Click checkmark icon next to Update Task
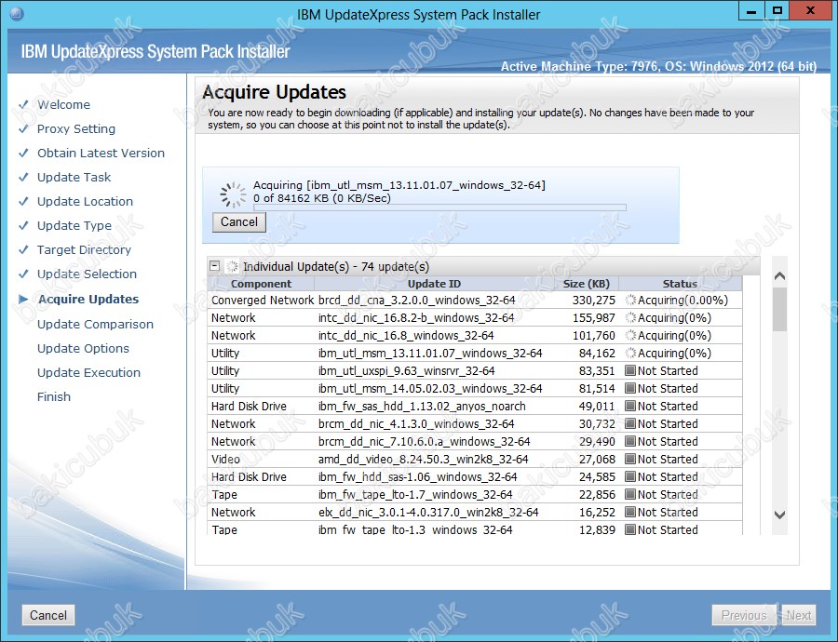The image size is (838, 642). 23,177
